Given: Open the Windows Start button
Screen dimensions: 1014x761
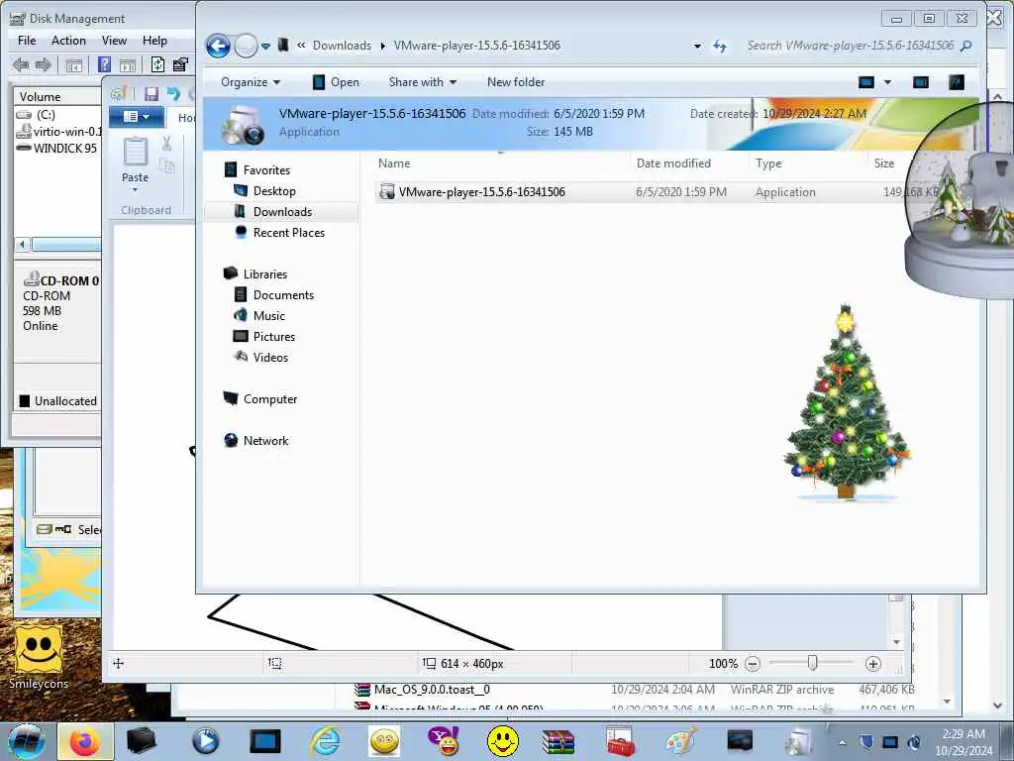Looking at the screenshot, I should point(26,741).
